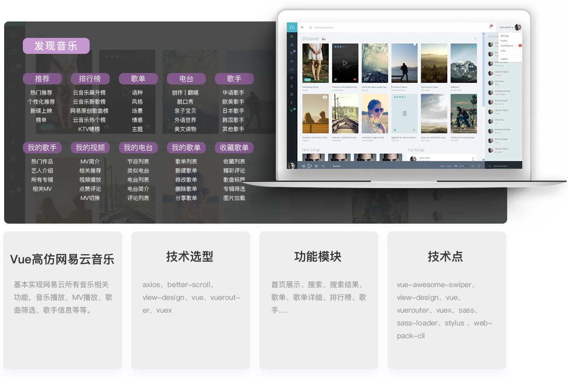Open the Vestibulum ullamcorper skater cover
The width and height of the screenshot is (568, 382).
pyautogui.click(x=464, y=113)
